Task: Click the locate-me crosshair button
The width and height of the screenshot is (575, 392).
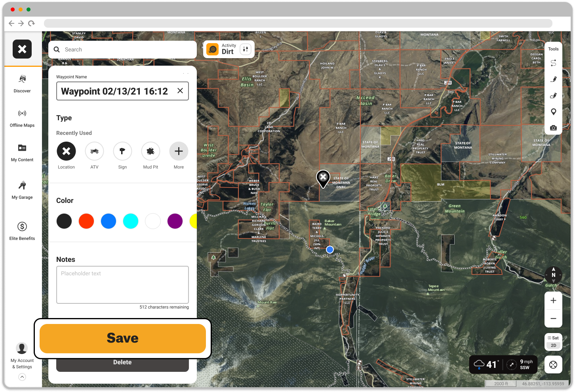Action: coord(553,365)
